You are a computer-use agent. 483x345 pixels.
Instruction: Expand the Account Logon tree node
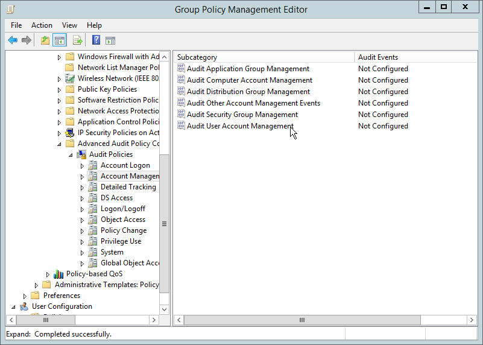[83, 165]
